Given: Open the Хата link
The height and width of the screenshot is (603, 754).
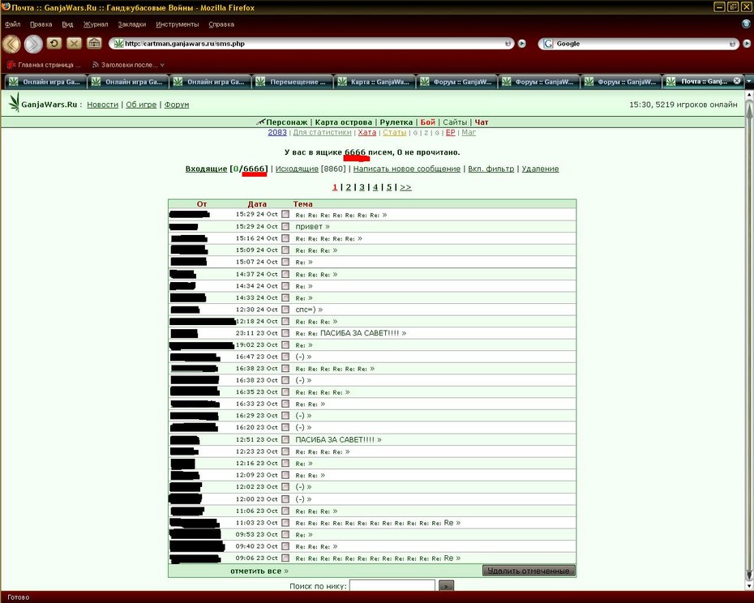Looking at the screenshot, I should pos(367,132).
